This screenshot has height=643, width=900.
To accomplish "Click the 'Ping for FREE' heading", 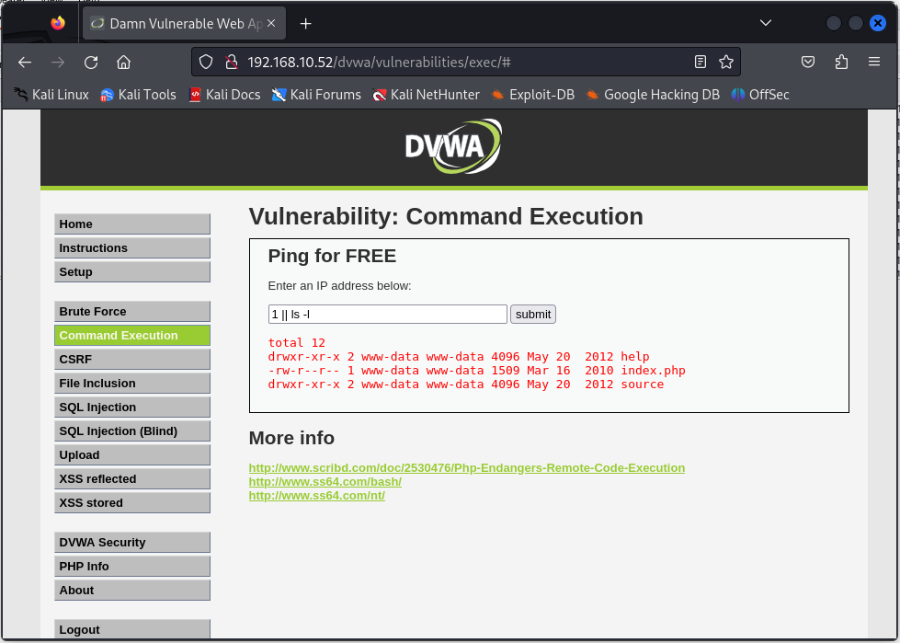I will click(332, 256).
